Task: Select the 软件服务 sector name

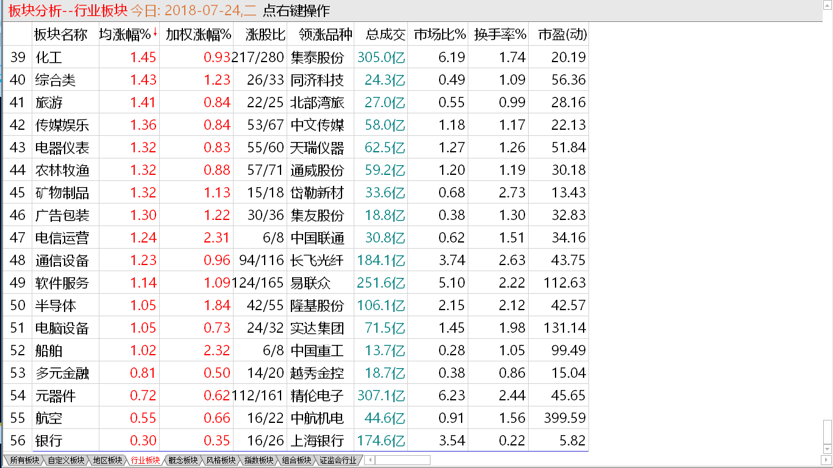Action: coord(62,283)
